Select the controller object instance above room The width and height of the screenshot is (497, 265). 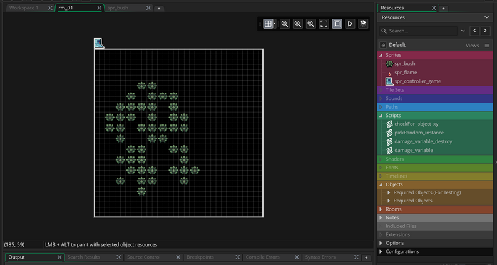coord(98,43)
